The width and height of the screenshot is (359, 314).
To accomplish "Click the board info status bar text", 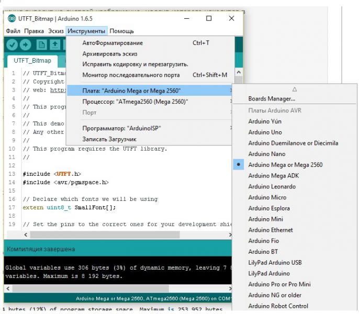I will (153, 299).
